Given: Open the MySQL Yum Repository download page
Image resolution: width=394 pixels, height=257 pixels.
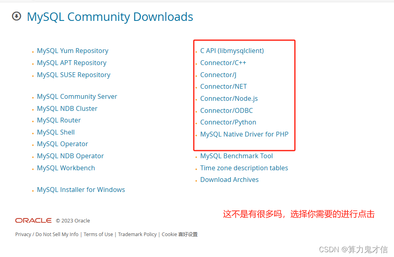Looking at the screenshot, I should click(72, 51).
